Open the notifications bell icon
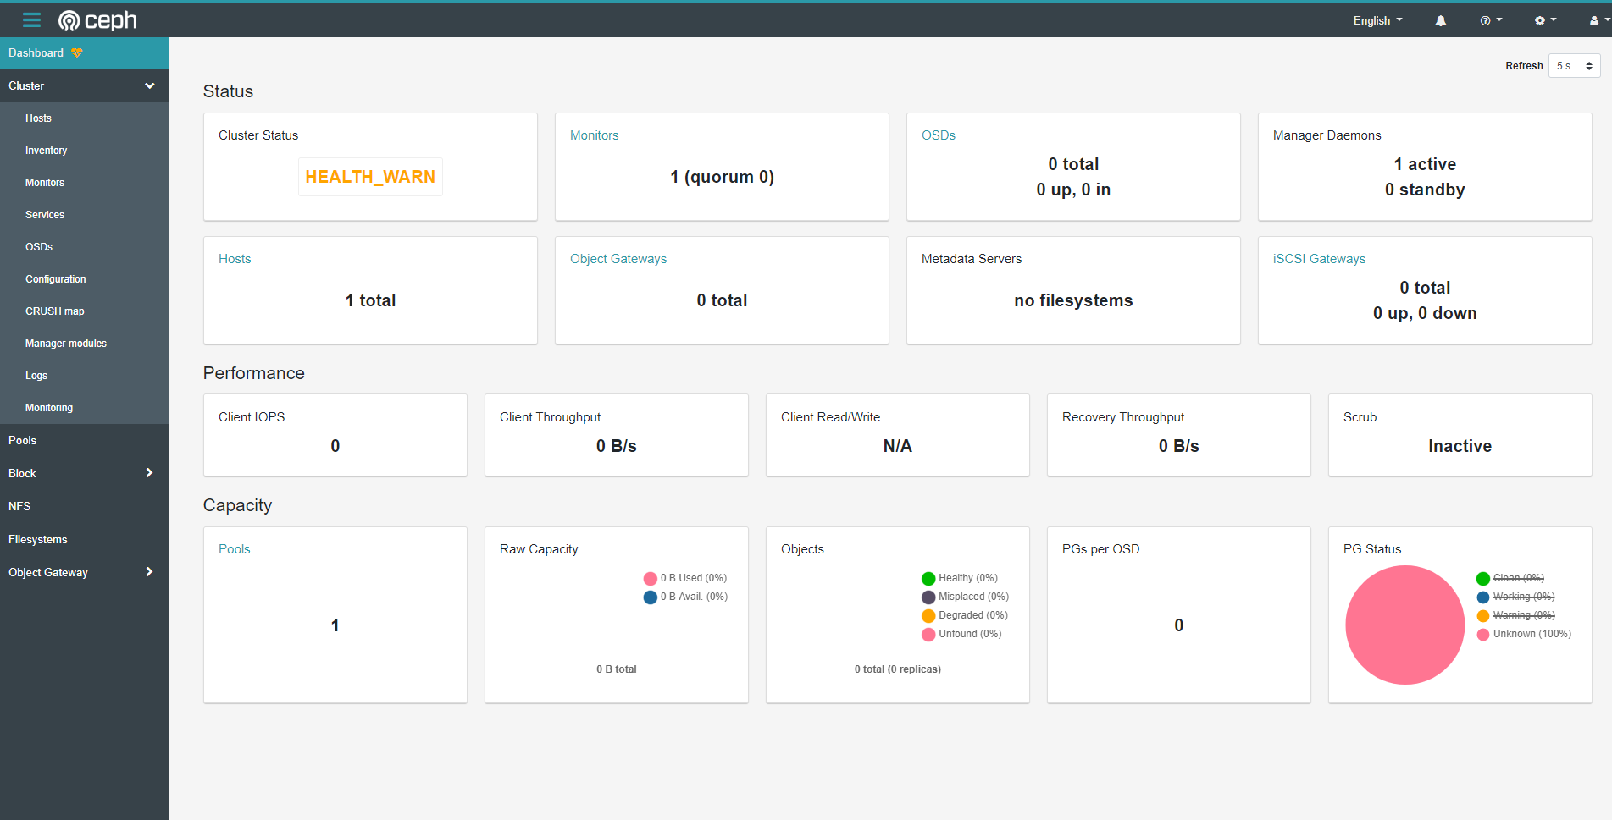Image resolution: width=1612 pixels, height=820 pixels. click(x=1440, y=21)
